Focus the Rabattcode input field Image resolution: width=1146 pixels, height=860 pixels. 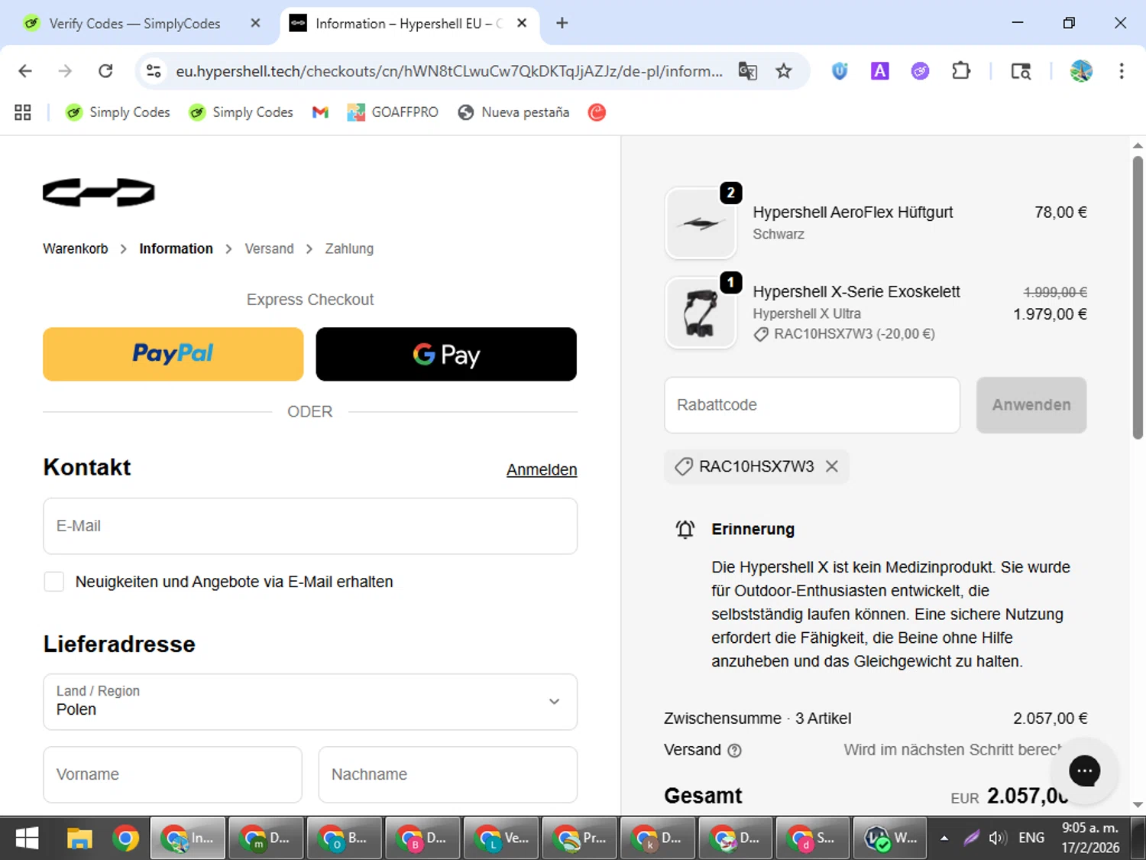812,405
